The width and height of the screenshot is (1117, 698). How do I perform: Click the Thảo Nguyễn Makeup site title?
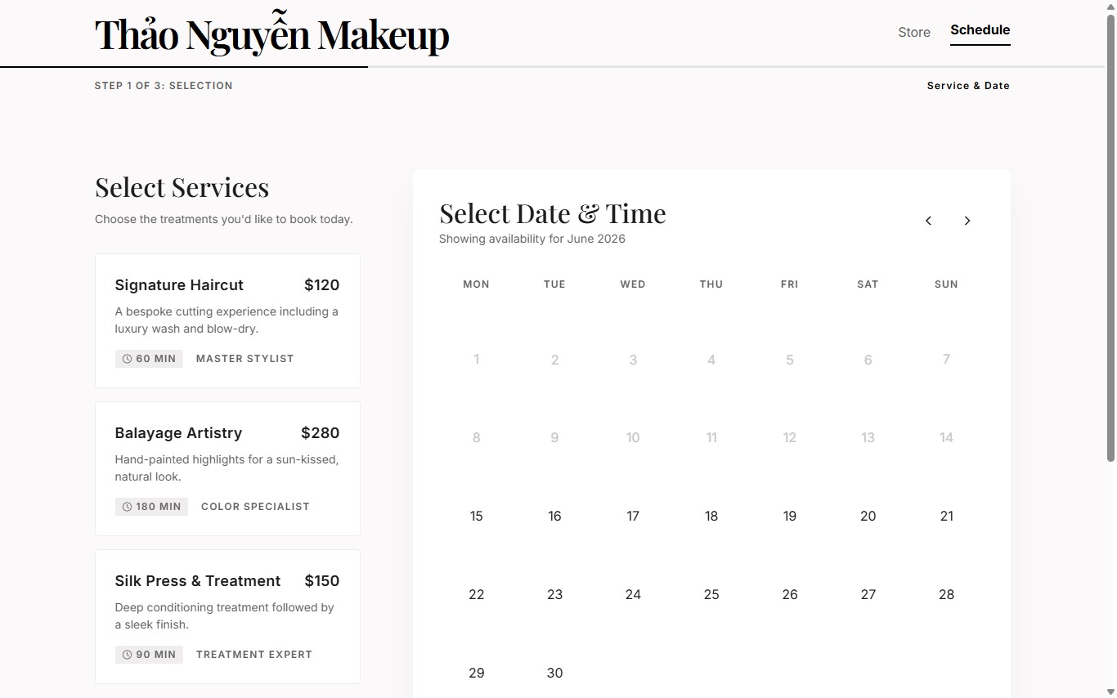coord(272,35)
